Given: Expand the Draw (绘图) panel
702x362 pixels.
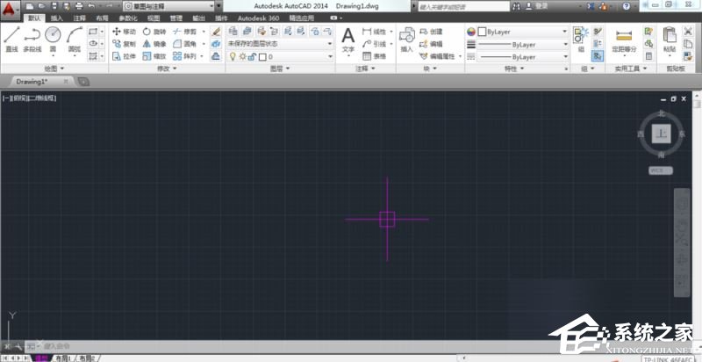Looking at the screenshot, I should [54, 69].
